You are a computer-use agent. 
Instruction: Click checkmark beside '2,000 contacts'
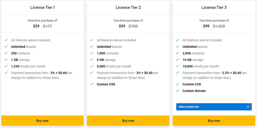178,53
